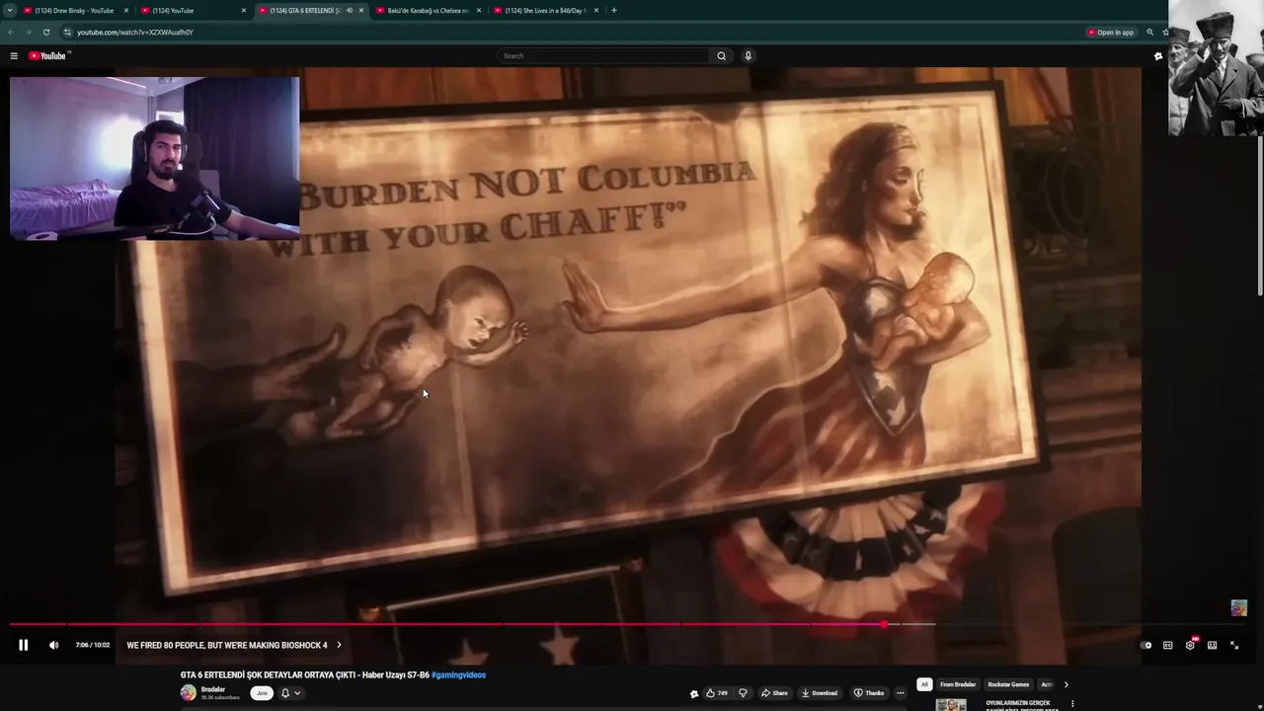Switch to 'She Lives in a $46/Day' tab
The width and height of the screenshot is (1264, 711).
(544, 11)
